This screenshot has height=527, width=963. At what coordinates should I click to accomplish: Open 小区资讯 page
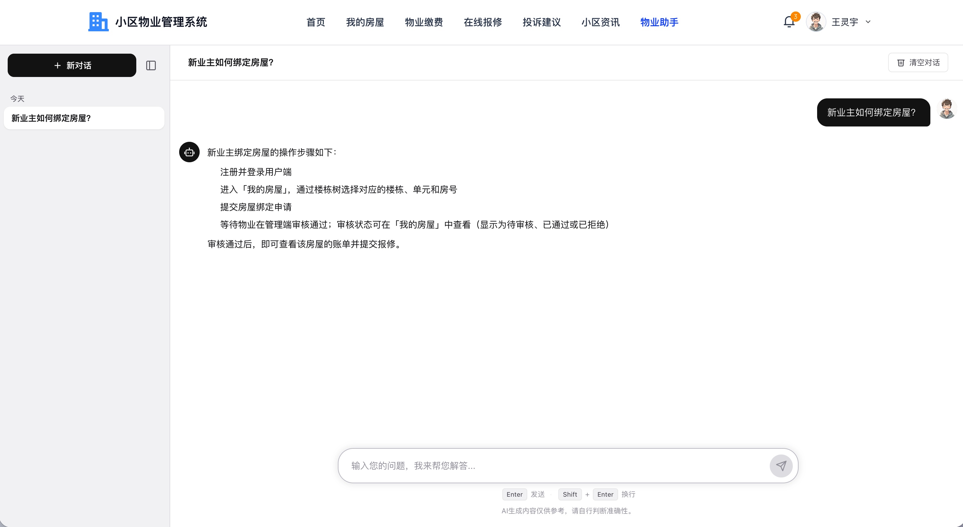(601, 22)
